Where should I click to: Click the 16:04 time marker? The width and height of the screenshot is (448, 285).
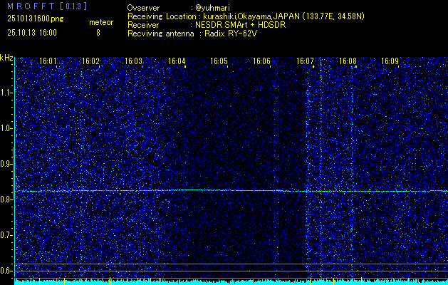[177, 61]
